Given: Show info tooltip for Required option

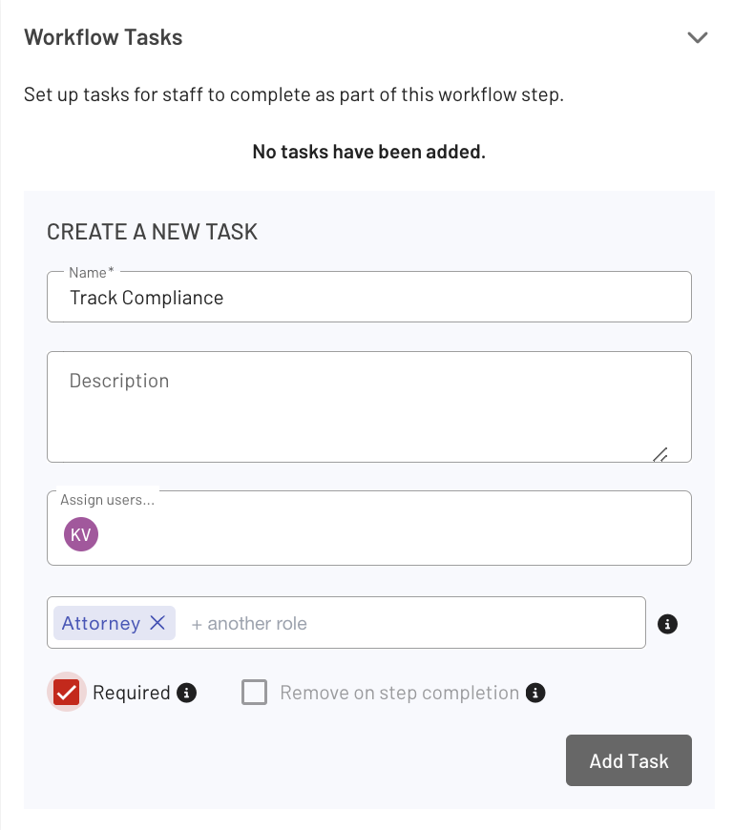Looking at the screenshot, I should (x=186, y=693).
